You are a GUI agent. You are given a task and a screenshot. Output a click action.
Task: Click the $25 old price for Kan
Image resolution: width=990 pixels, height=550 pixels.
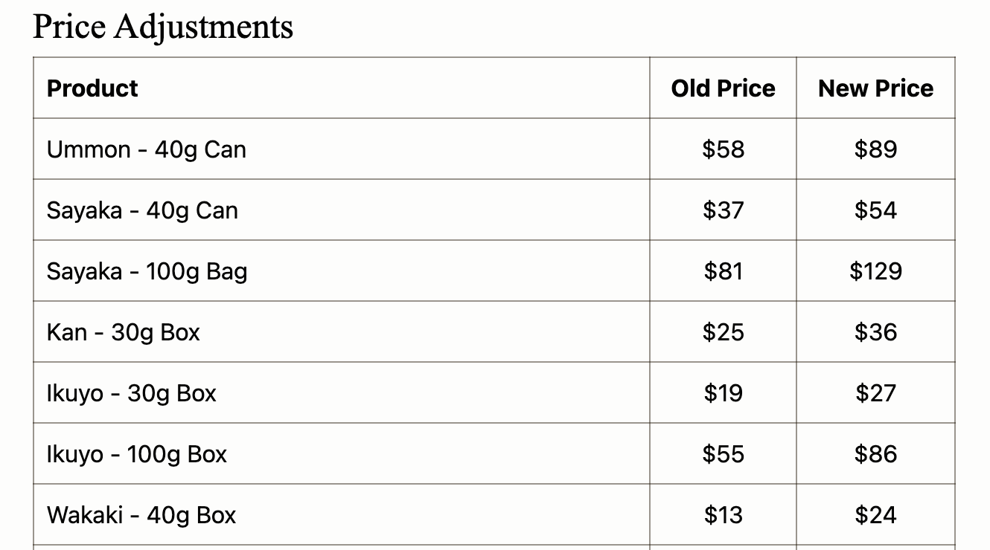click(x=723, y=332)
